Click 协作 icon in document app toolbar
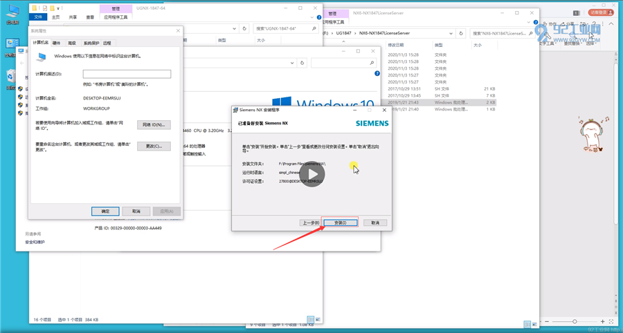Screen dimensions: 623x333 (550, 24)
